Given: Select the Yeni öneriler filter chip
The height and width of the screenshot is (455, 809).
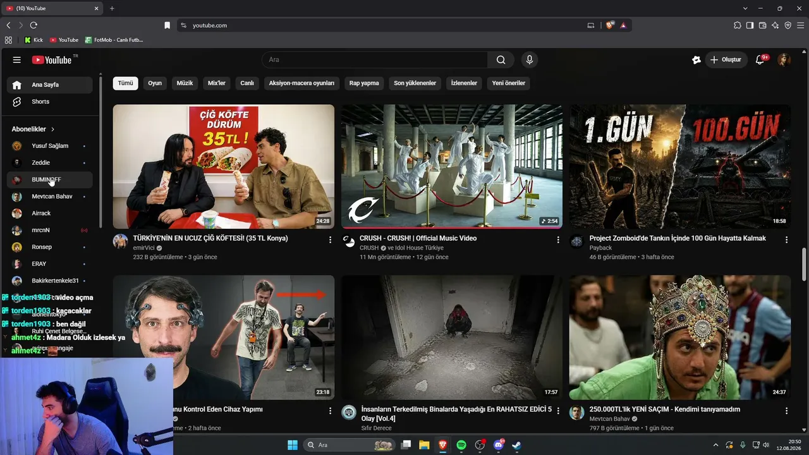Looking at the screenshot, I should click(x=509, y=83).
